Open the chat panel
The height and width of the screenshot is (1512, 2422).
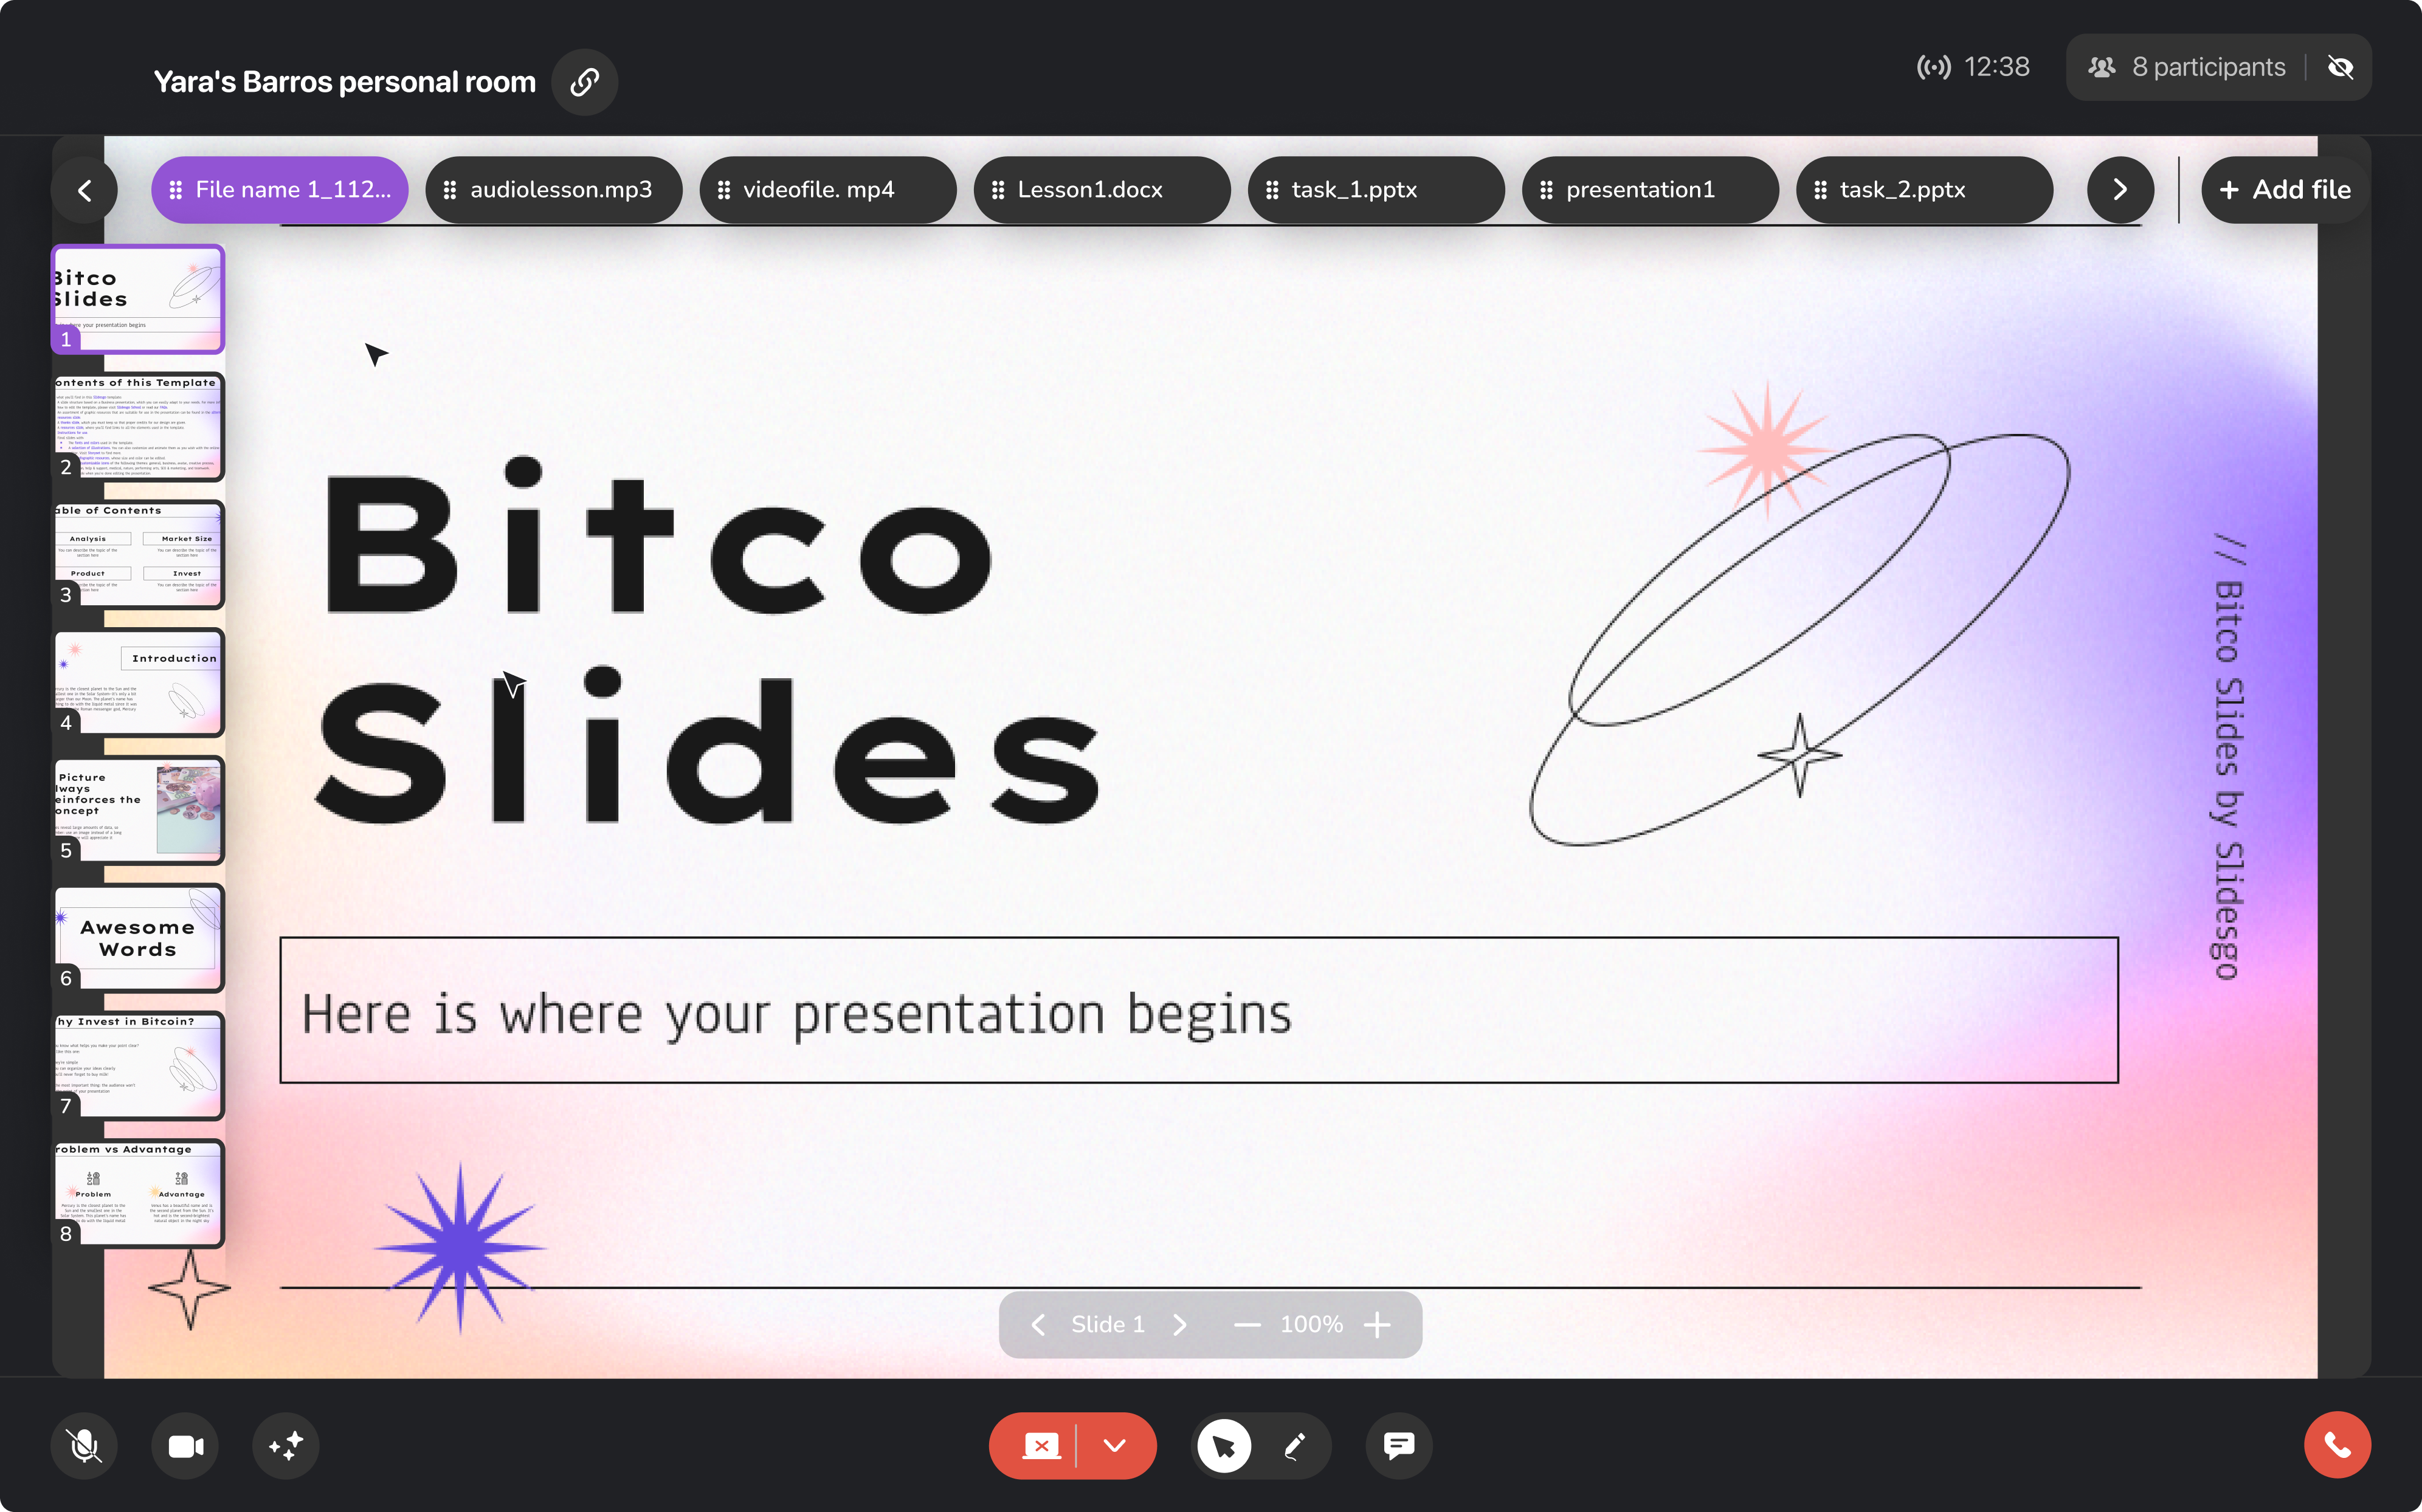pos(1398,1445)
